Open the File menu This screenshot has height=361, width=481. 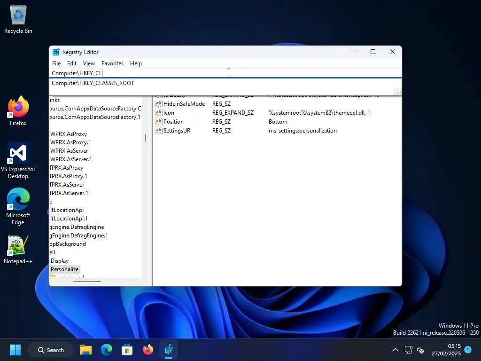click(56, 63)
